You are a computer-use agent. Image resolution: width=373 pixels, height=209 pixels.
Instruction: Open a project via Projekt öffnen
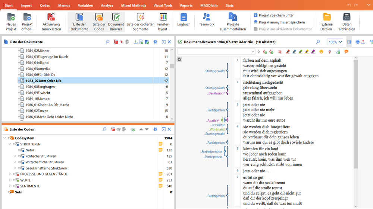[27, 22]
